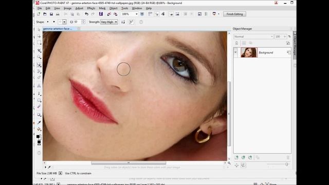Select the Clone tool
The width and height of the screenshot is (329, 185).
tap(39, 71)
